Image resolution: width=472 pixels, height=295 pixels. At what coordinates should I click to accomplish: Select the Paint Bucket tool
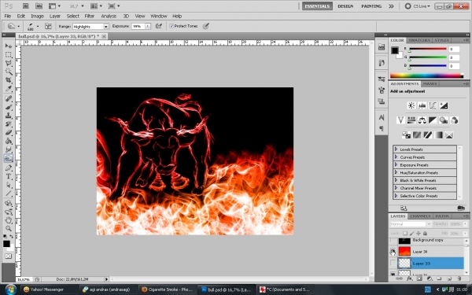point(9,141)
